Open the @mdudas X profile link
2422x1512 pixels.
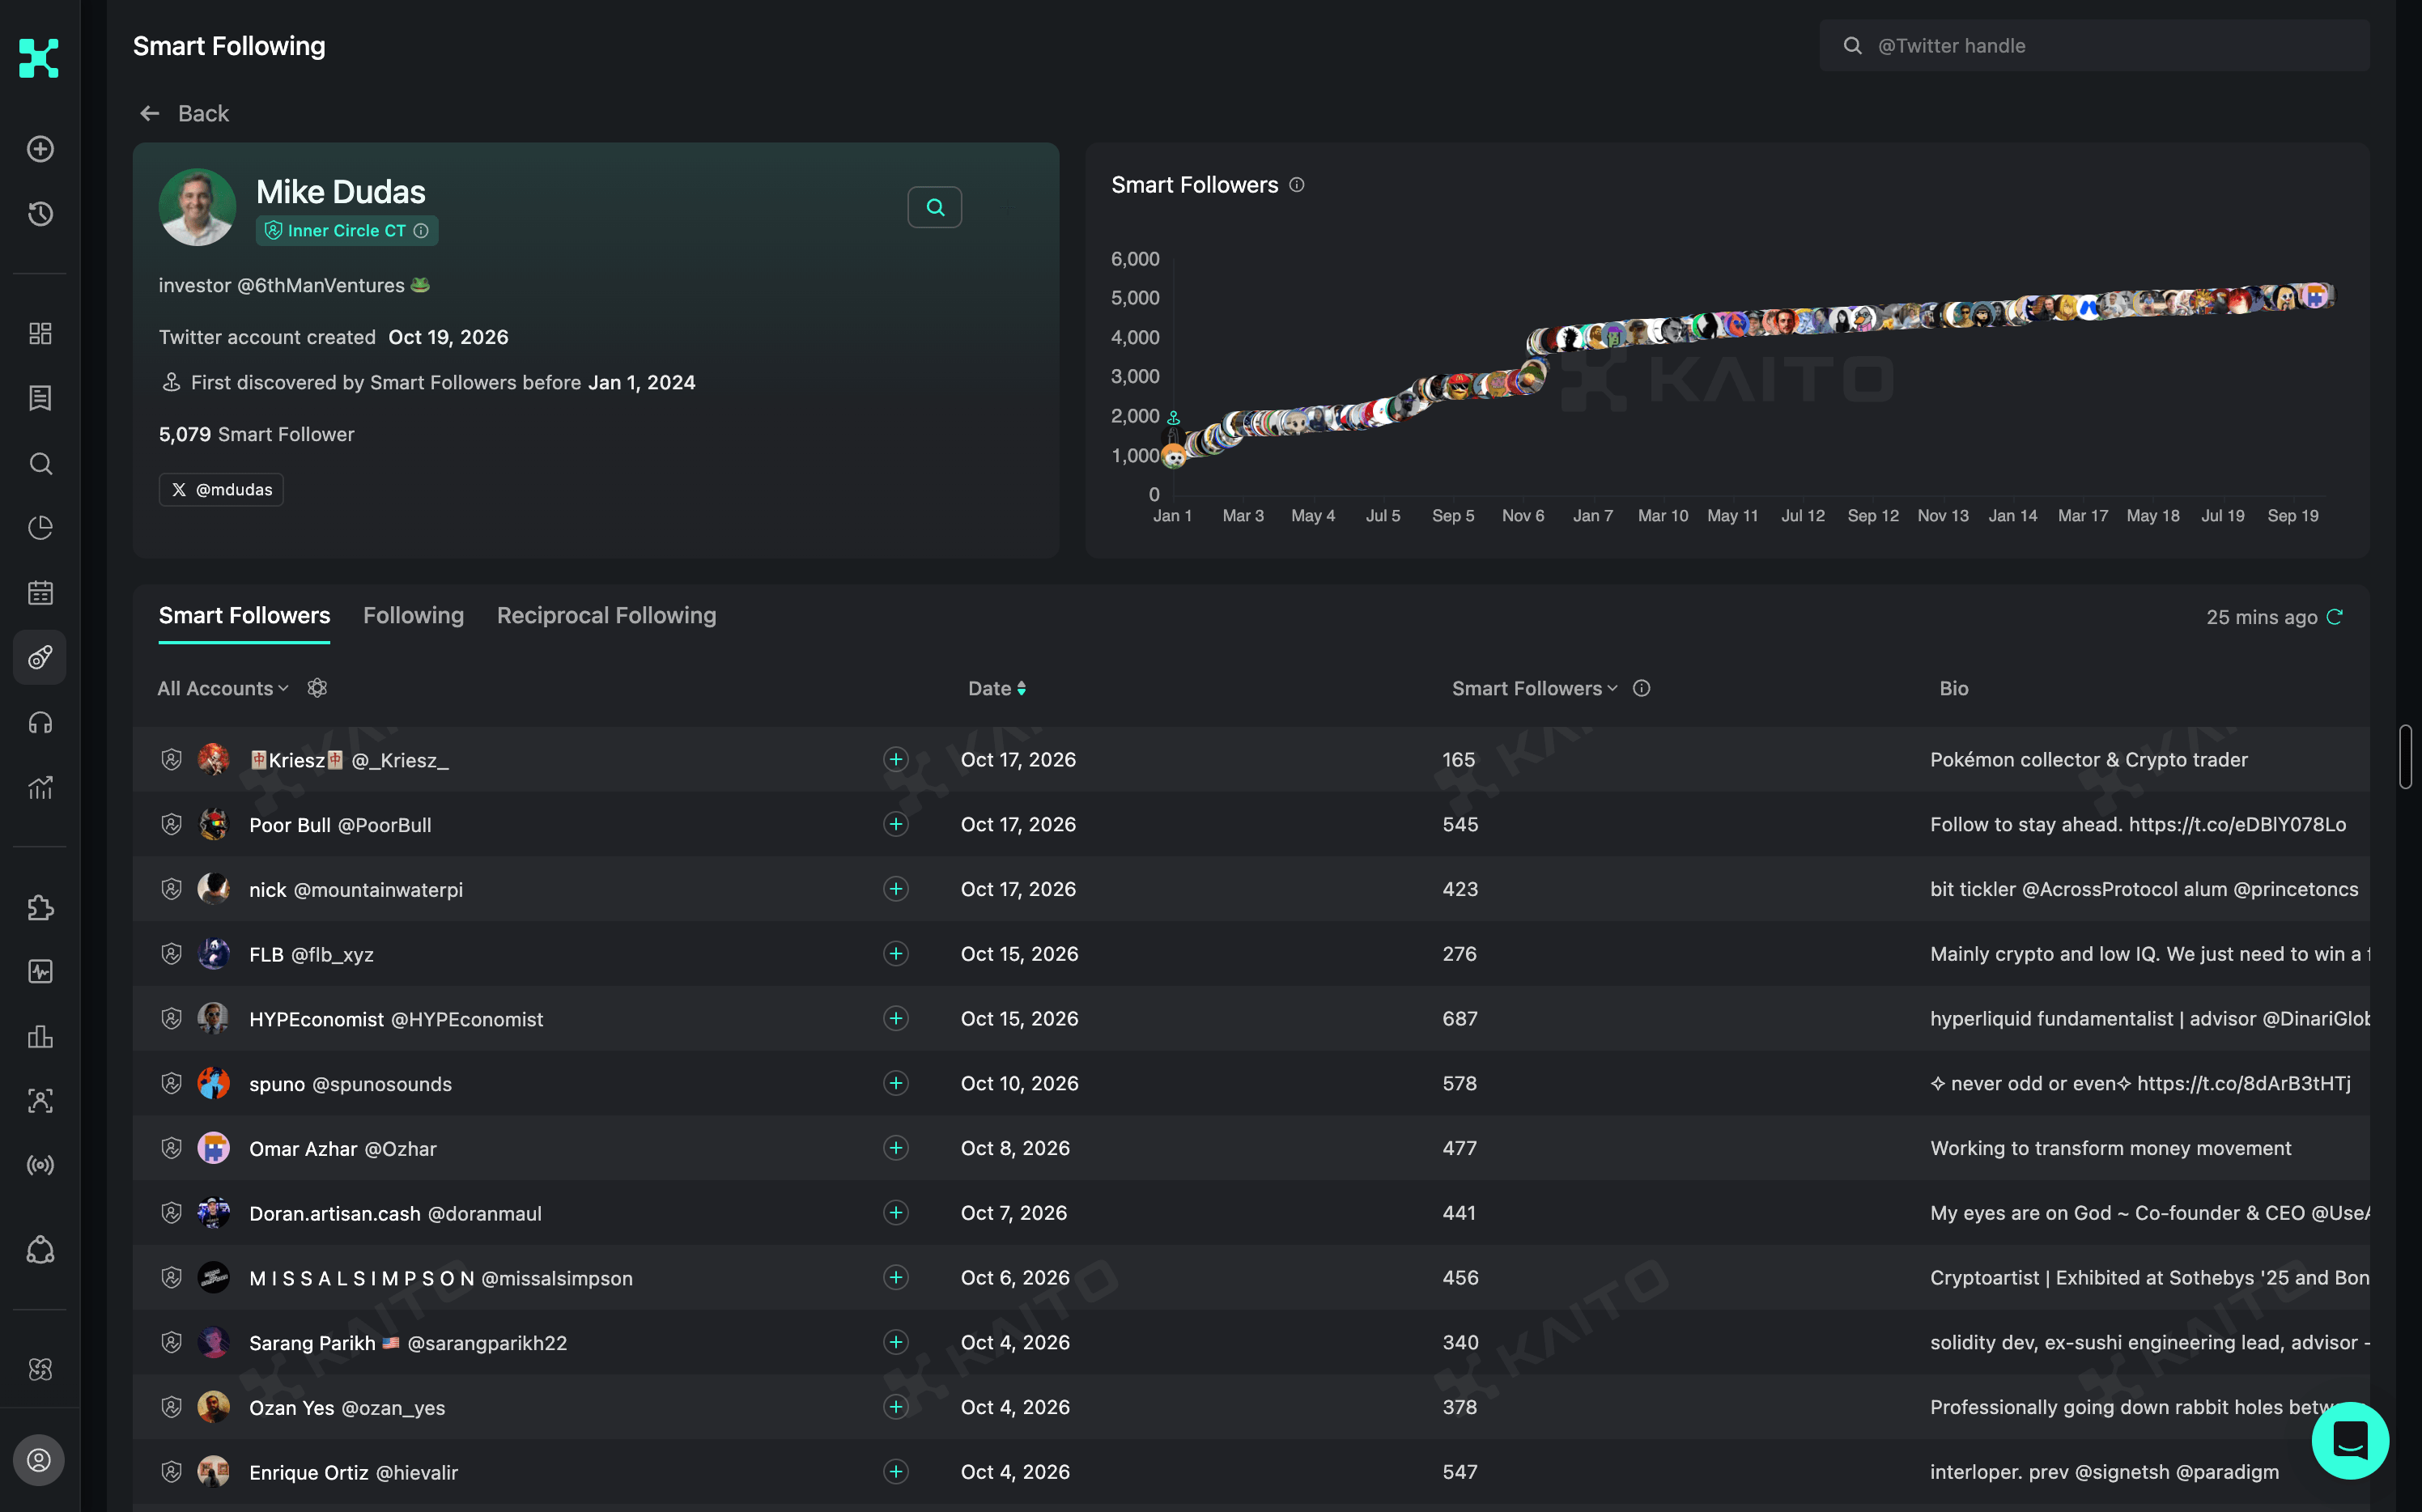[221, 489]
